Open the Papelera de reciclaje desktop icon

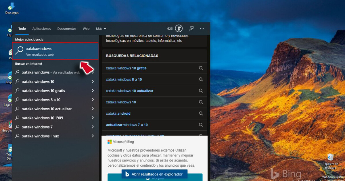point(330,158)
